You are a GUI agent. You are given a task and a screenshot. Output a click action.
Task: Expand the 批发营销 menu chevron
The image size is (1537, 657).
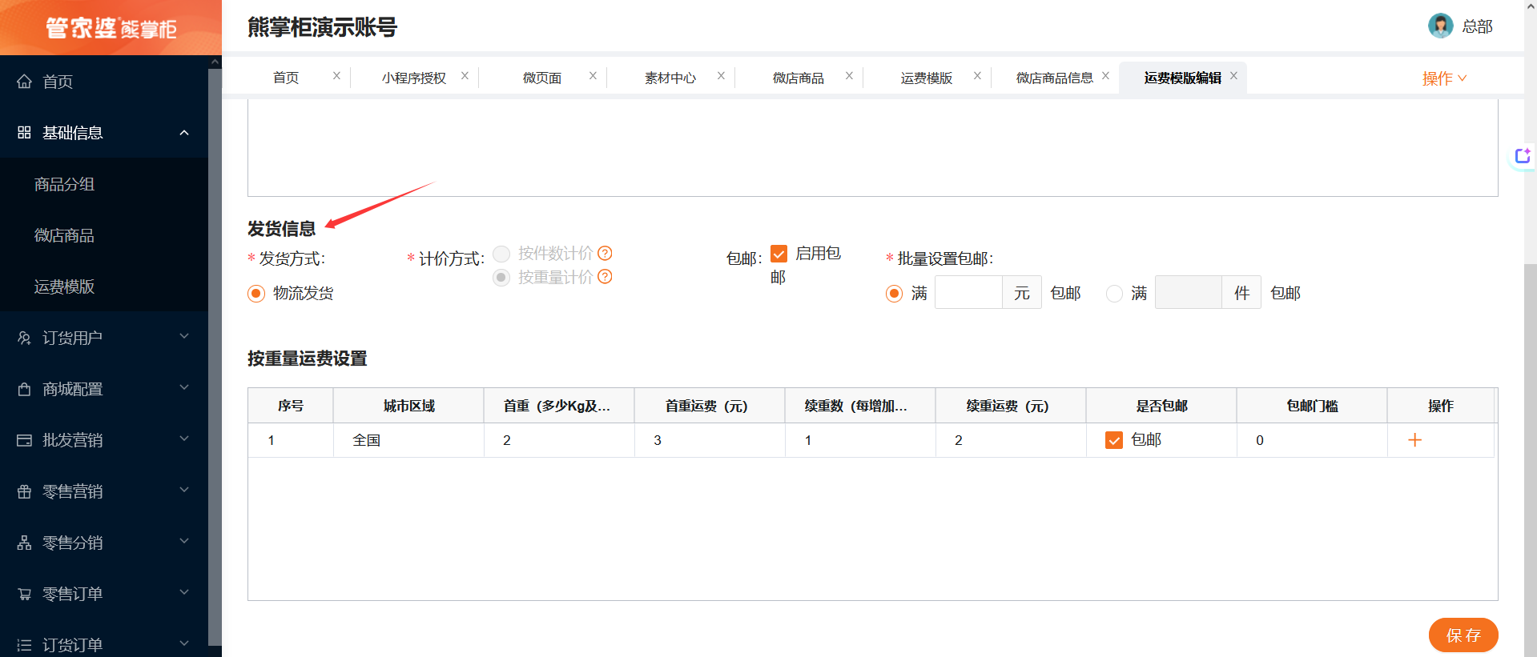coord(184,439)
